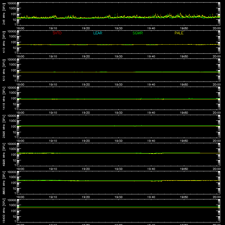Click the green SGMR station label
This screenshot has height=225, width=225.
(138, 33)
